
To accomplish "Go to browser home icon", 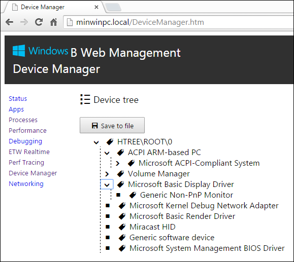I will 54,22.
